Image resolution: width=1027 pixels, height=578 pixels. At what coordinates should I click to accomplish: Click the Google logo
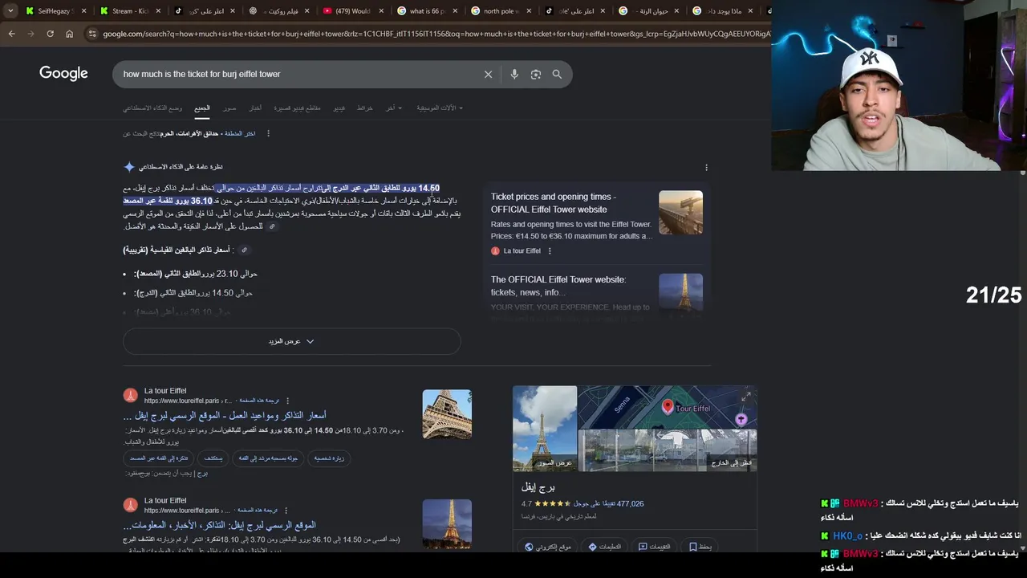pyautogui.click(x=63, y=74)
